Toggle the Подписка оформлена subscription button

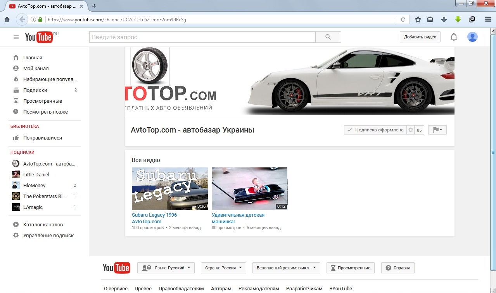click(x=375, y=130)
